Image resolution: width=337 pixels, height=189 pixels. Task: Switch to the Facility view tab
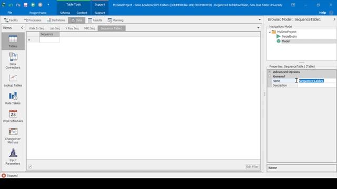11,20
